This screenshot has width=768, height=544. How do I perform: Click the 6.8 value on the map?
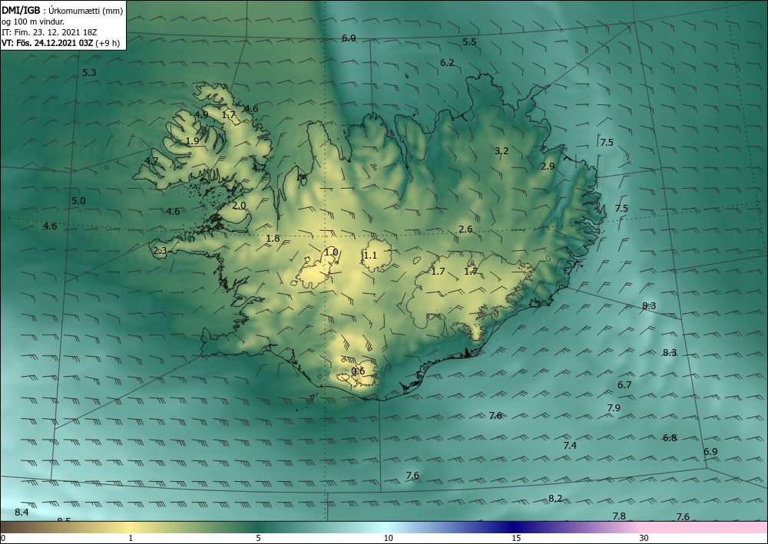[x=670, y=438]
